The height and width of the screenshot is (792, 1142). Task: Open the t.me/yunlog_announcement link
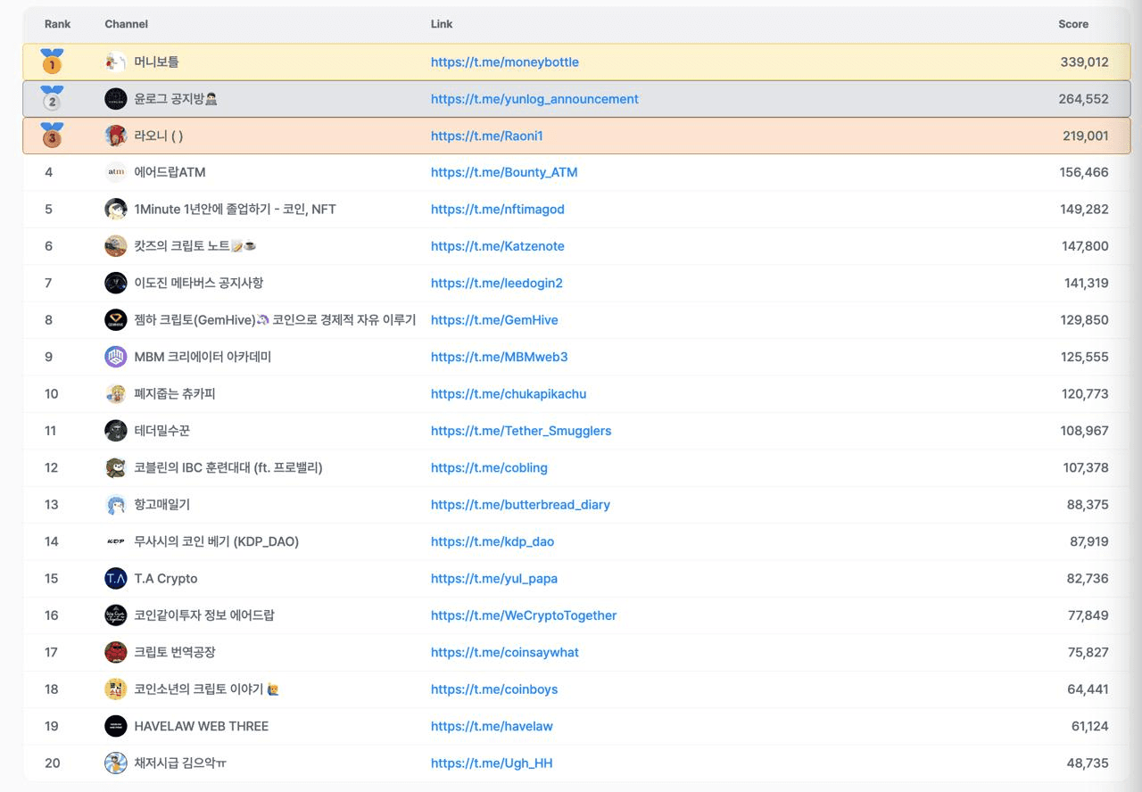click(x=534, y=99)
